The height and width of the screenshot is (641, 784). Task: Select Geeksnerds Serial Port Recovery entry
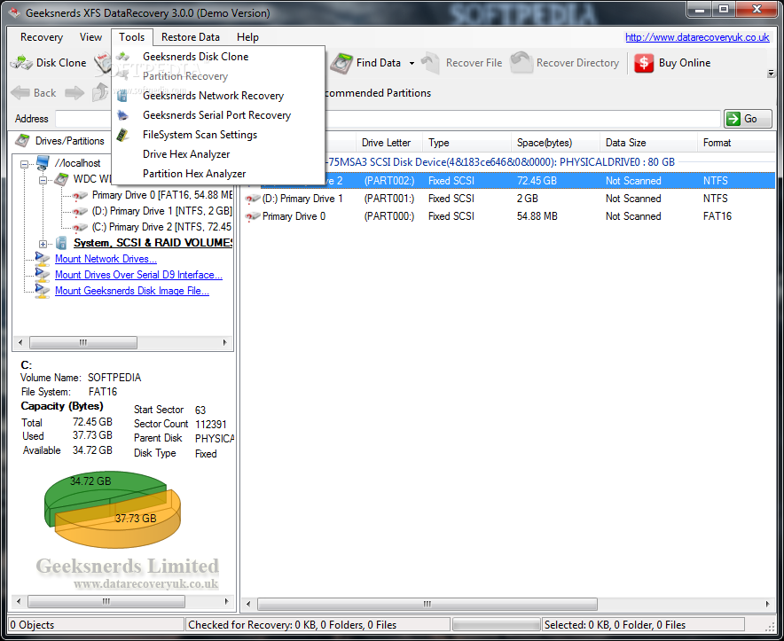[218, 115]
